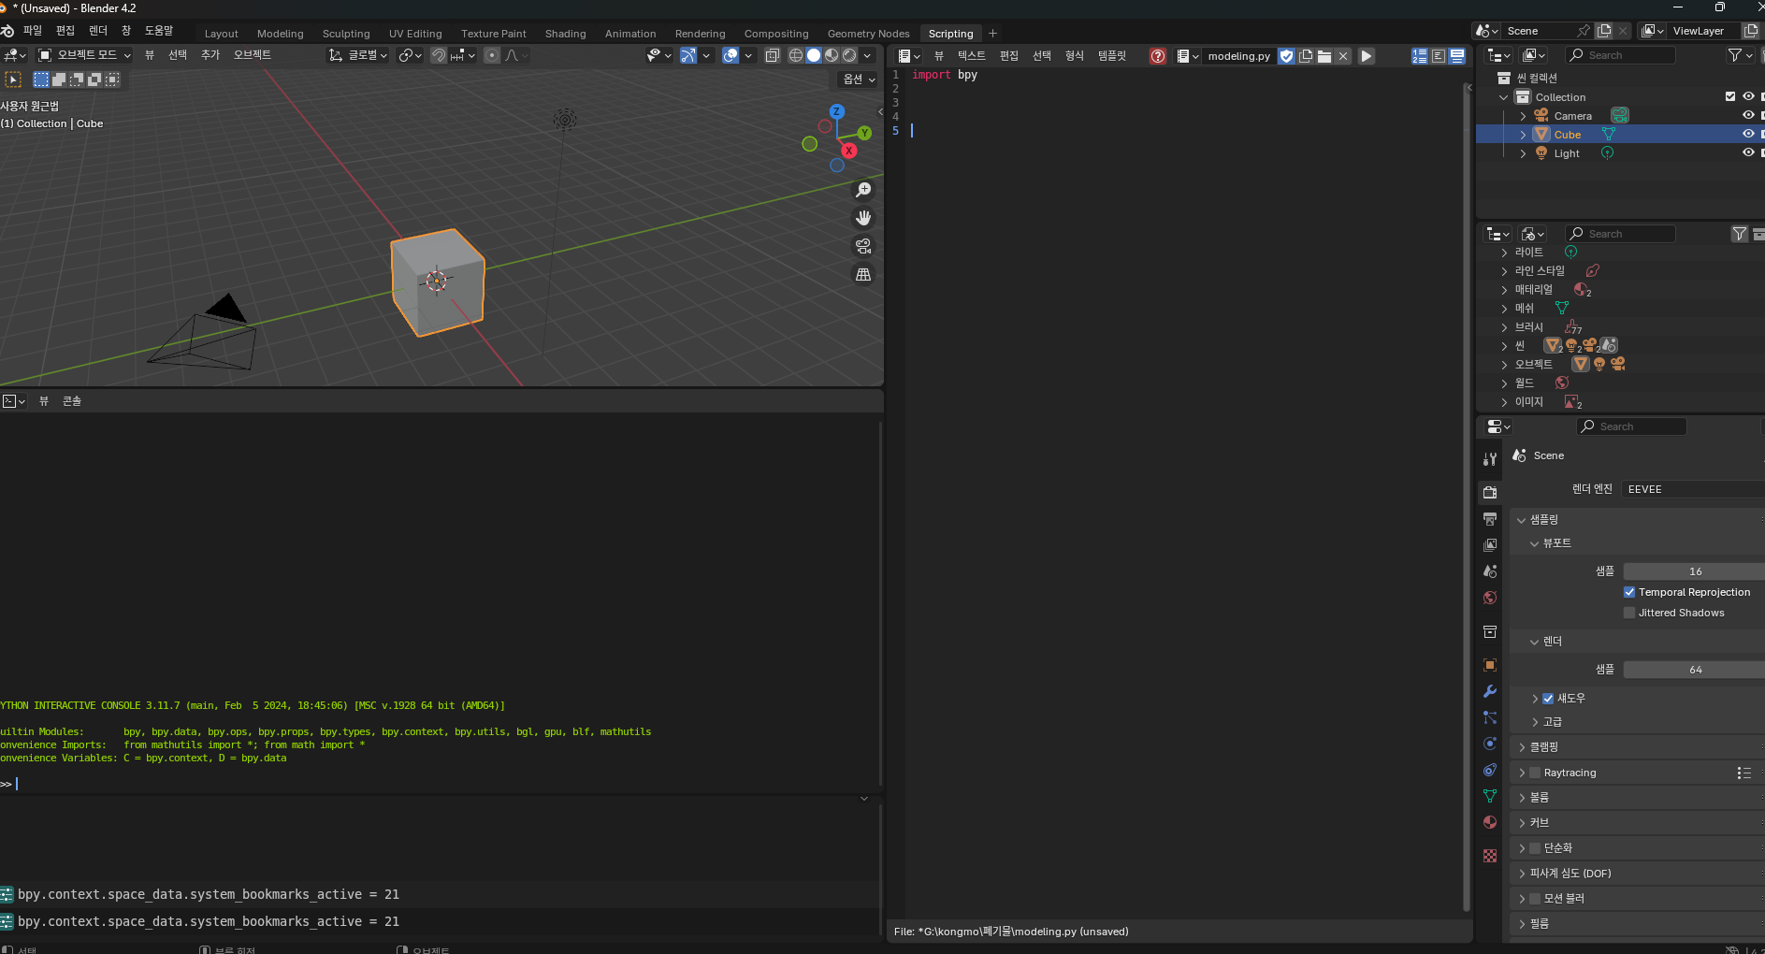Open the View Layer properties tab
Image resolution: width=1765 pixels, height=954 pixels.
tap(1490, 544)
